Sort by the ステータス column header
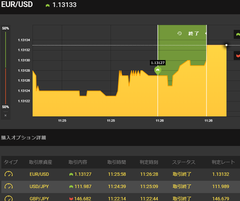This screenshot has width=240, height=201. (183, 162)
